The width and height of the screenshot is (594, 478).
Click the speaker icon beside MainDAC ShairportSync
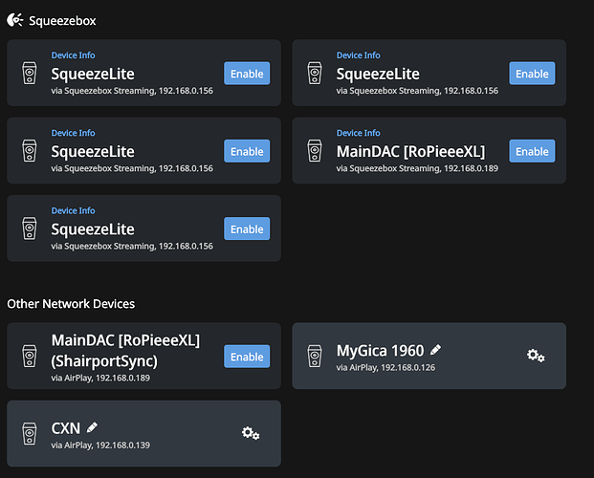30,356
